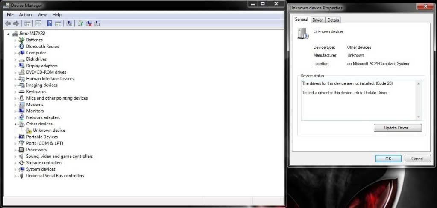
Task: Select the Unknown device tree entry
Action: click(49, 130)
